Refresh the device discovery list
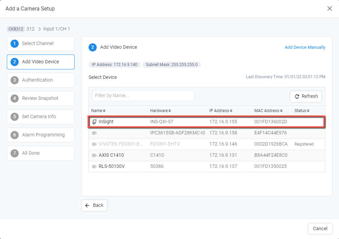This screenshot has height=239, width=339. click(x=306, y=96)
